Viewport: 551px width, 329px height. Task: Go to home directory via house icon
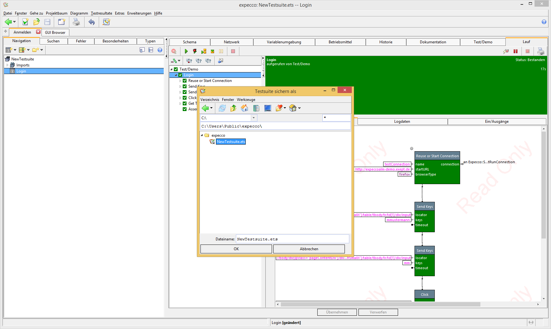point(244,108)
